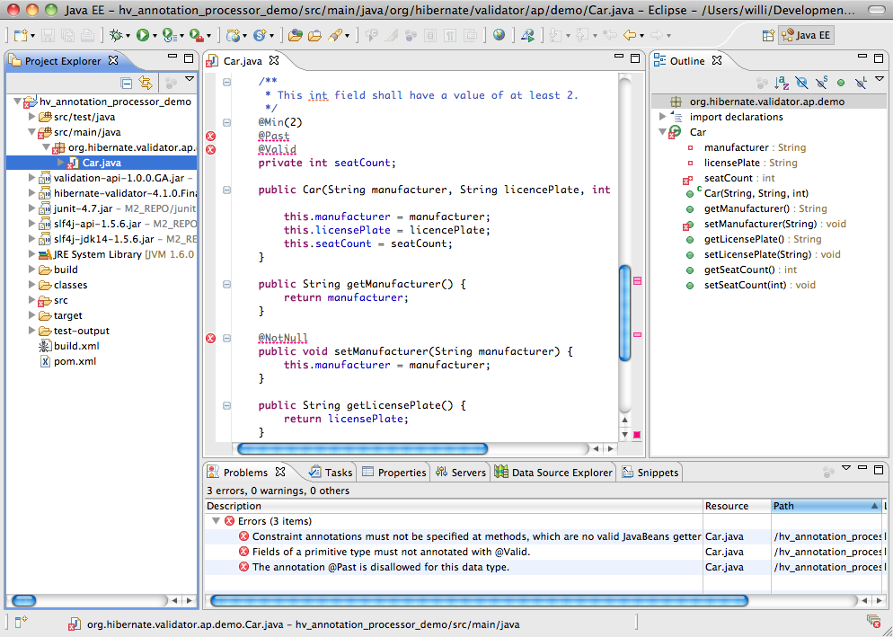
Task: Sort Outline members alphabetically
Action: pos(782,83)
